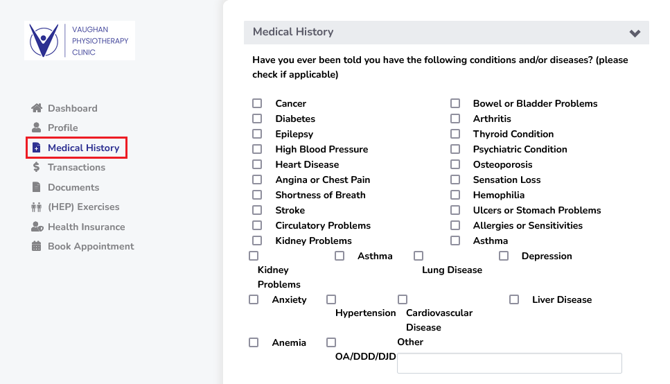Open the Documents sidebar link

tap(73, 187)
